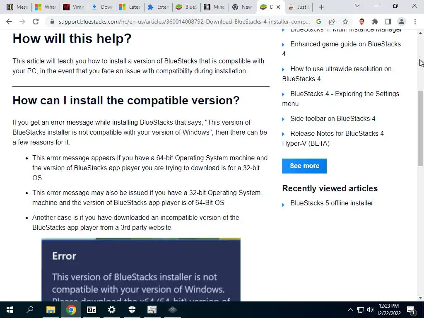Share this page icon

pos(332,22)
